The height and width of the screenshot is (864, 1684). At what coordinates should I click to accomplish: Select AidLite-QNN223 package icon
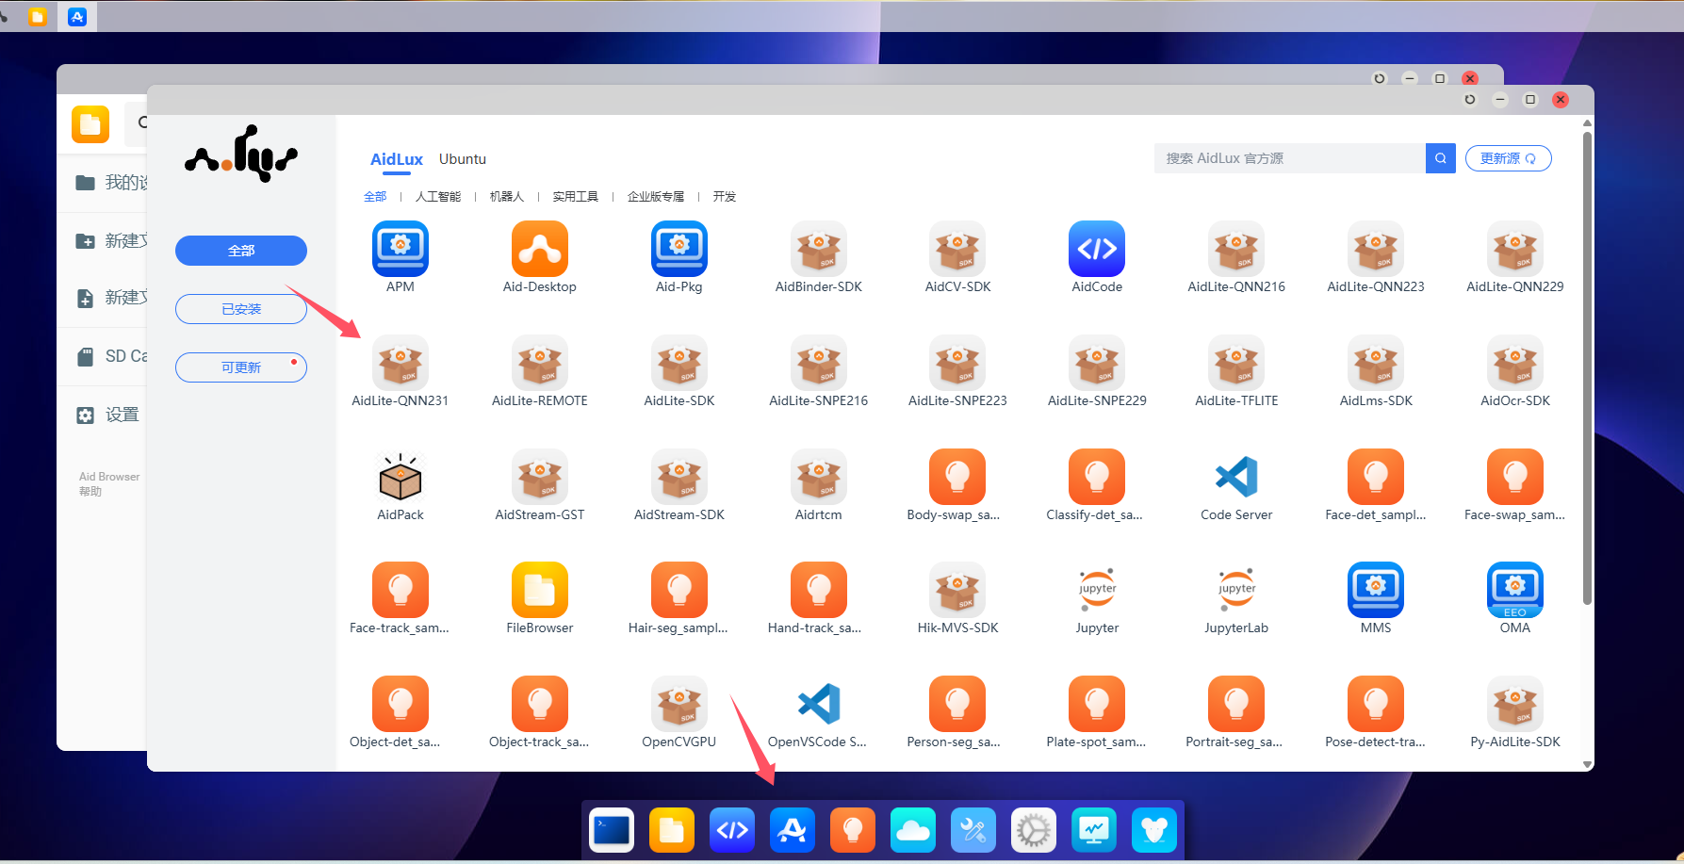click(1376, 249)
